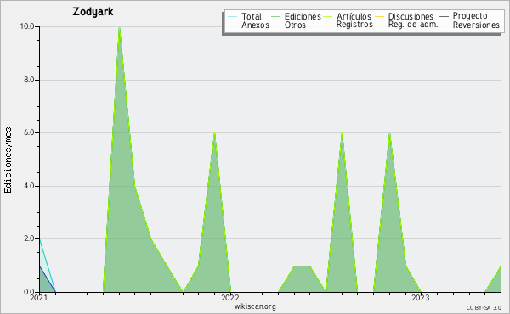Click the blue Registros line near 2021
This screenshot has width=510, height=314.
coord(48,279)
